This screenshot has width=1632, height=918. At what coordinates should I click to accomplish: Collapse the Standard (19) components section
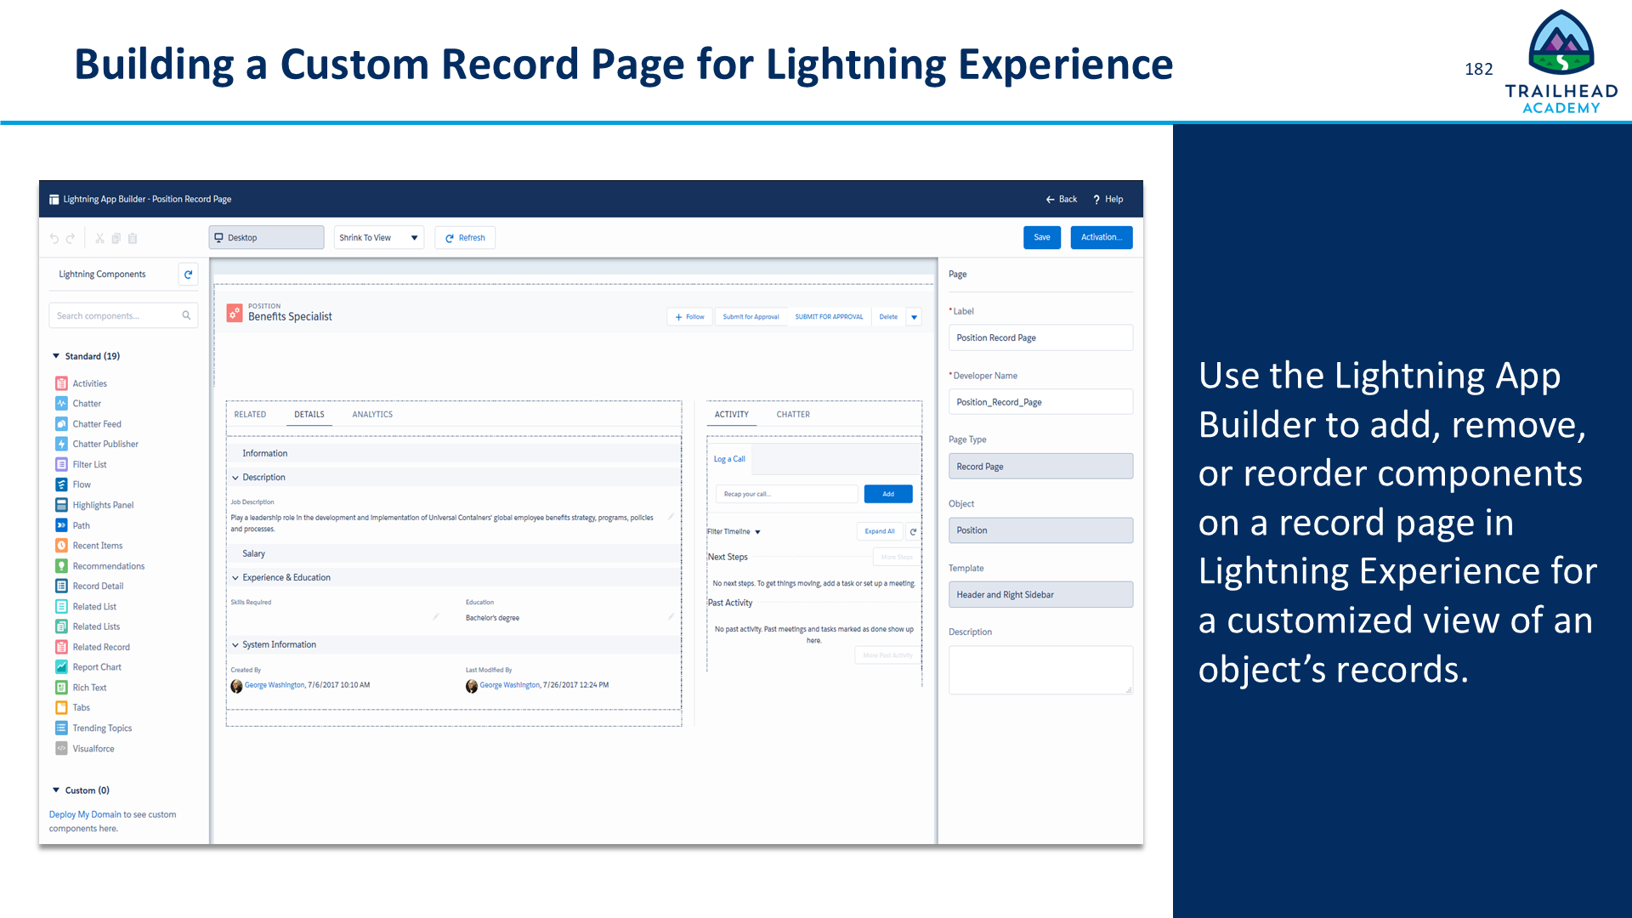coord(56,356)
